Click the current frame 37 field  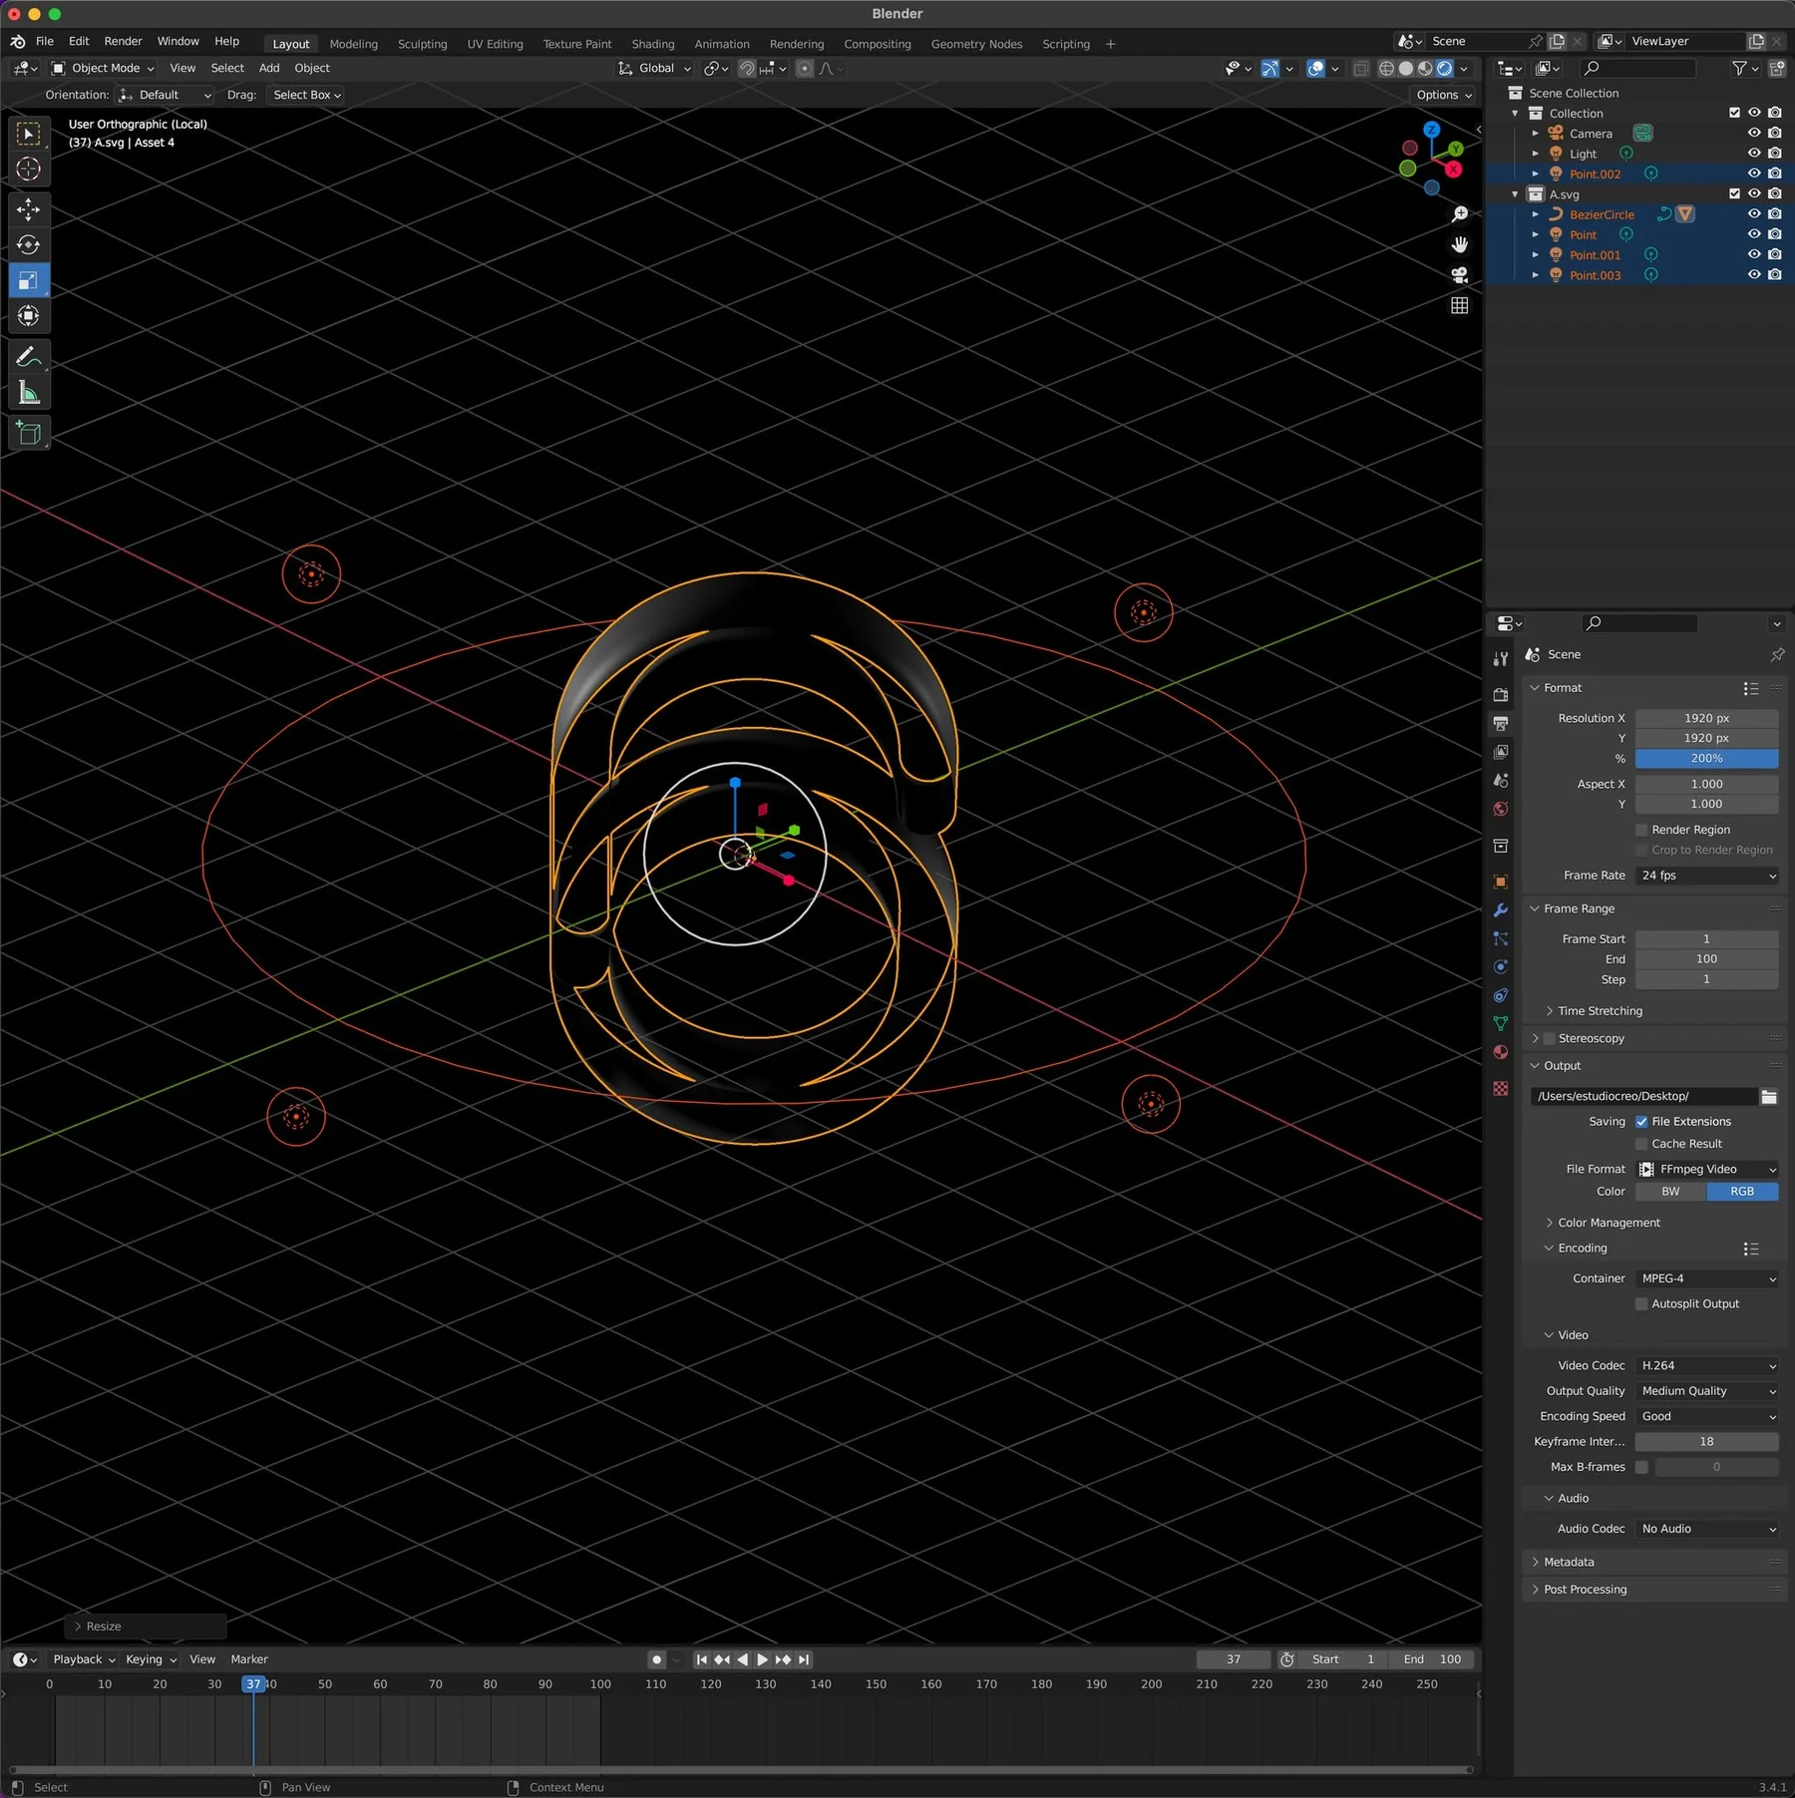[1234, 1660]
